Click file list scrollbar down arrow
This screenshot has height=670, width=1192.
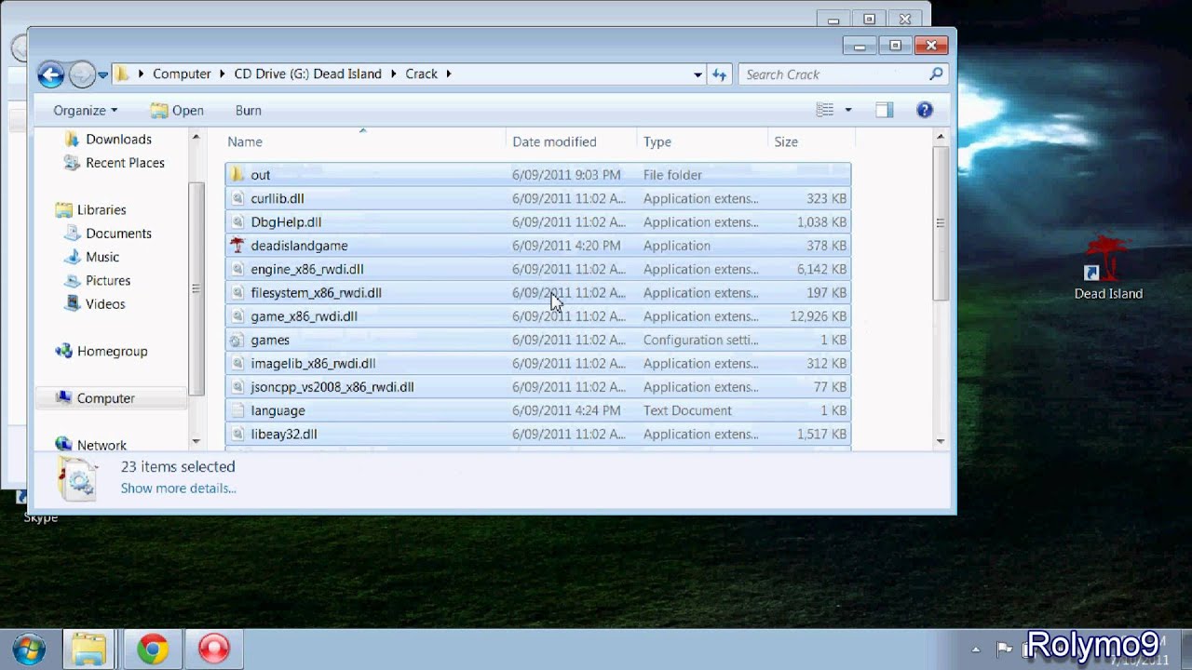(941, 441)
